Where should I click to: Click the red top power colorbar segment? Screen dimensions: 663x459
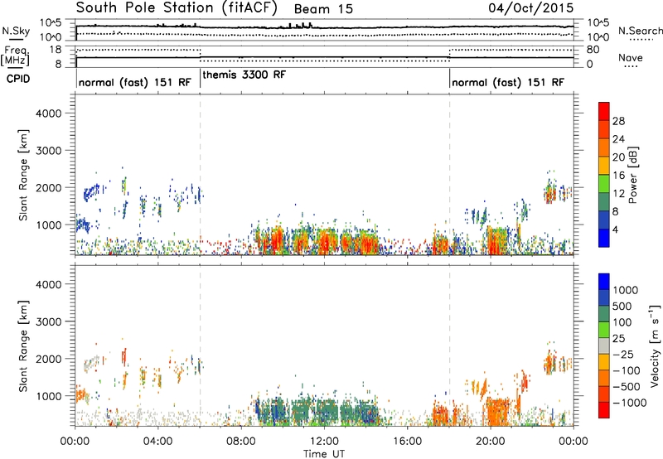[x=604, y=109]
